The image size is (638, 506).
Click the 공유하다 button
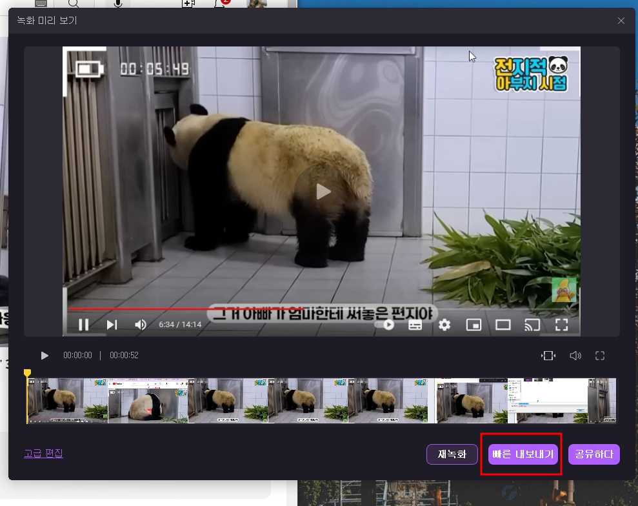[x=594, y=454]
